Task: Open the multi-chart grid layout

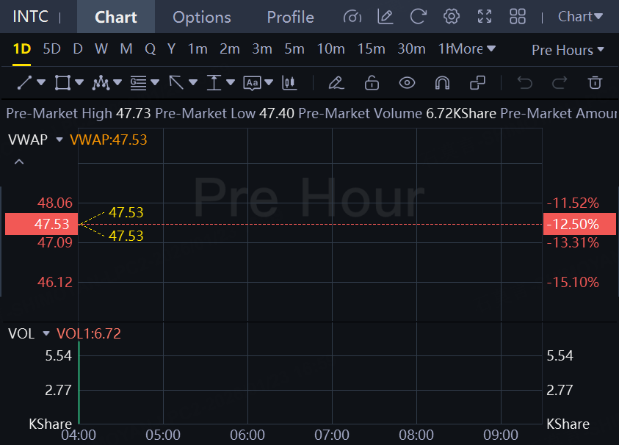Action: [x=518, y=17]
